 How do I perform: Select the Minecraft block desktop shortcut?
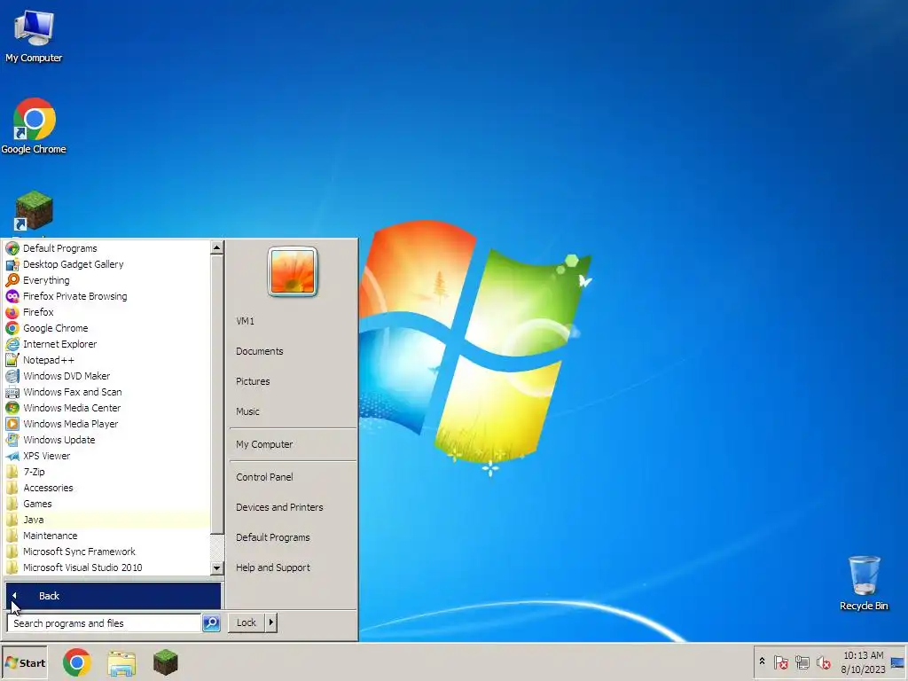pos(34,212)
